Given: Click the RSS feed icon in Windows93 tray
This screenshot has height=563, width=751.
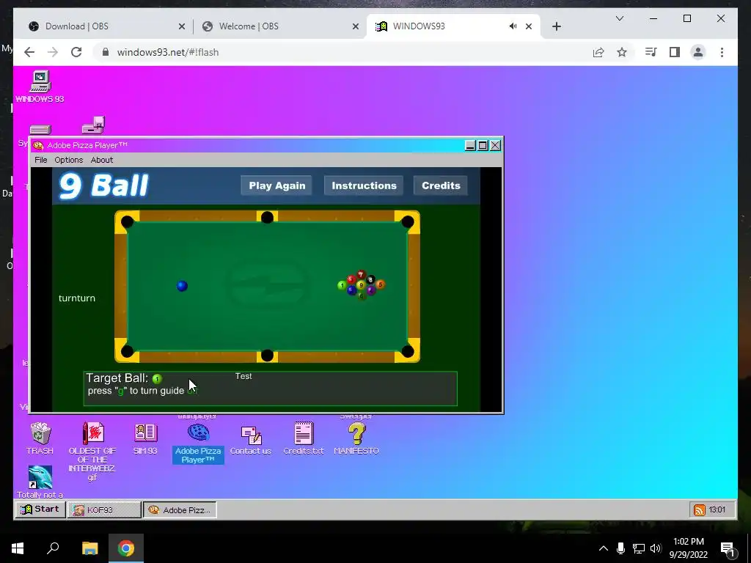Looking at the screenshot, I should pyautogui.click(x=699, y=510).
